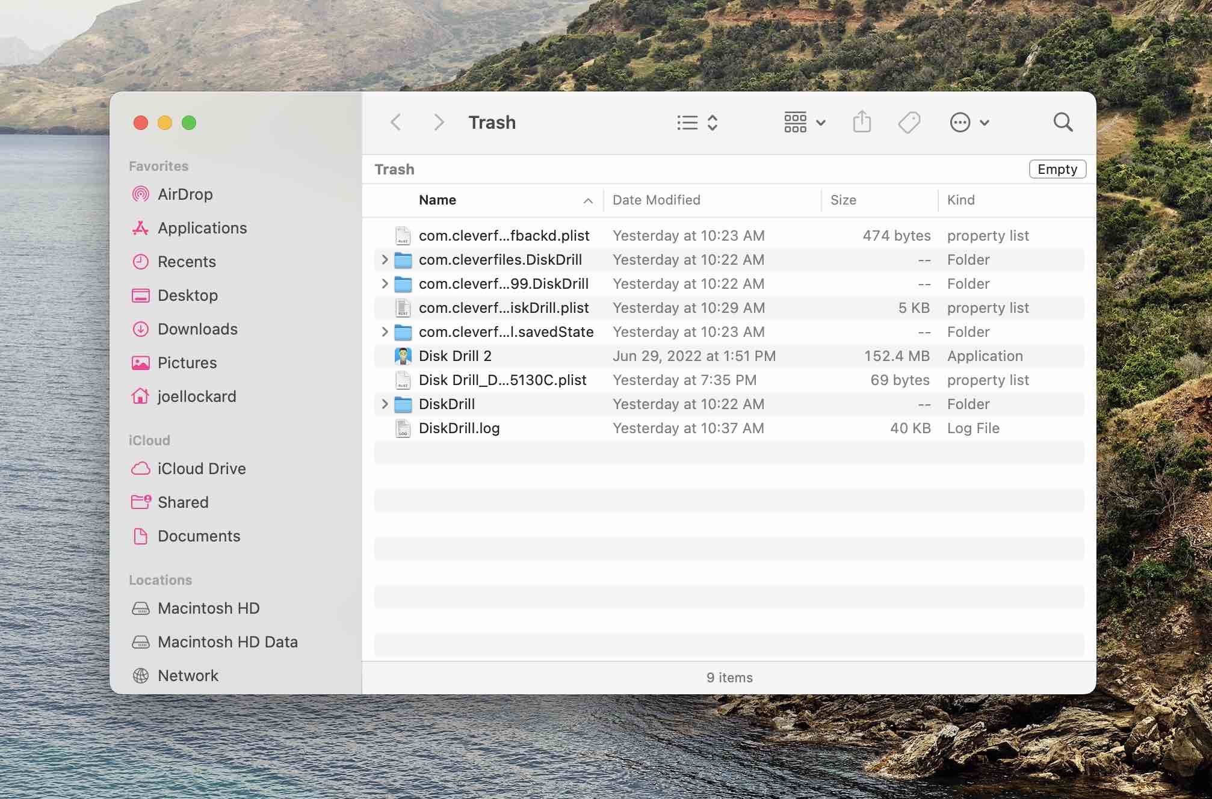Expand the com.cleverf...l.savedState folder
The height and width of the screenshot is (799, 1212).
pyautogui.click(x=385, y=332)
